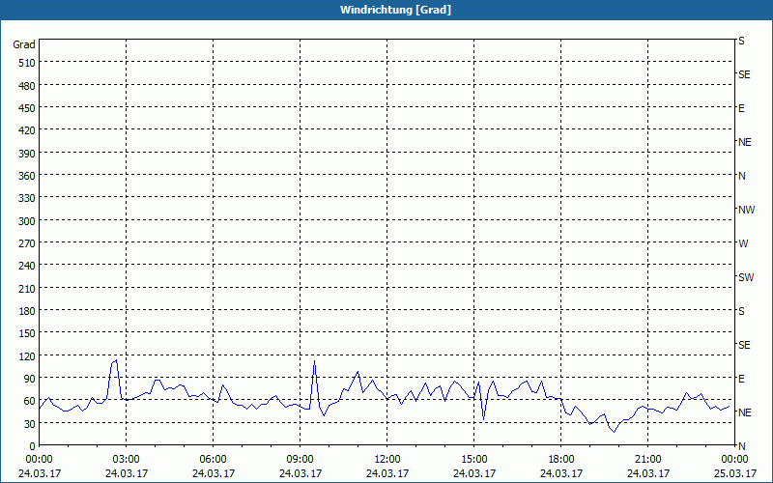
Task: Click the 03:00 time axis label
Action: [x=127, y=460]
